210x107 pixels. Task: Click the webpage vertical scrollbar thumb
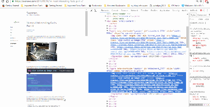point(86,24)
